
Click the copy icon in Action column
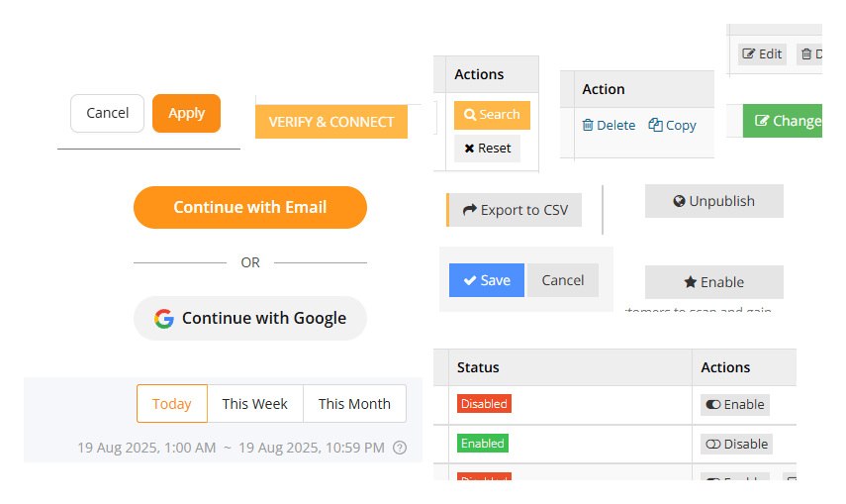(x=655, y=125)
